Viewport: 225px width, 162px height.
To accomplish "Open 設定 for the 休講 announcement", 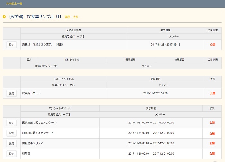I will click(x=12, y=45).
